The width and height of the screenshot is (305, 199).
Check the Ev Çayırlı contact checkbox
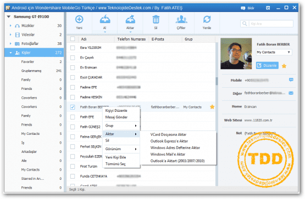tap(73, 58)
